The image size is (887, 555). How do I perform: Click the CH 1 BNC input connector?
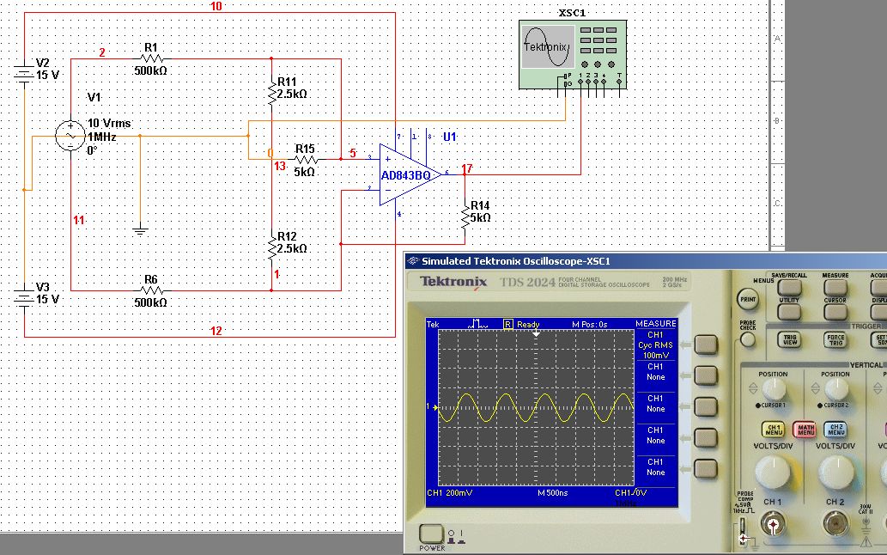773,524
